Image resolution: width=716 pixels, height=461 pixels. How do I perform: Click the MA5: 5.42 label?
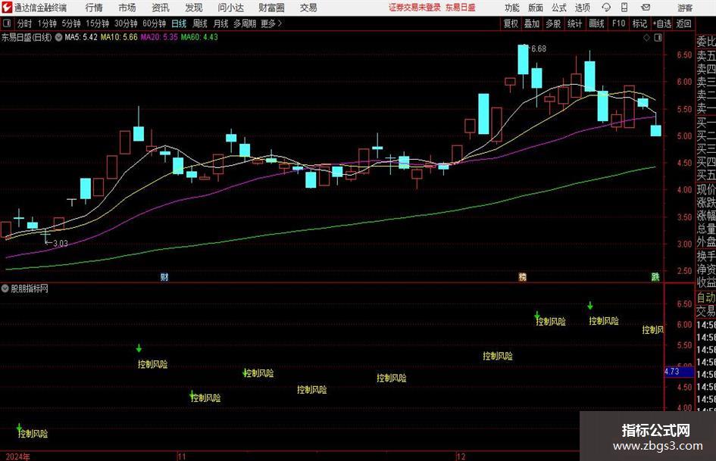[x=81, y=37]
